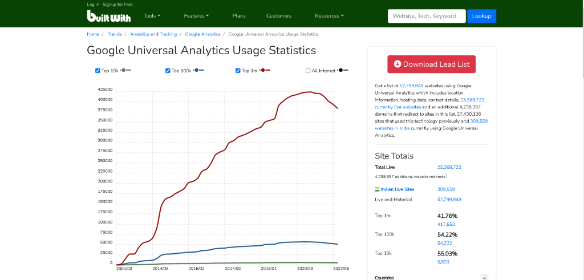This screenshot has height=280, width=584.
Task: Click the download icon in Download Lead List
Action: coord(398,64)
